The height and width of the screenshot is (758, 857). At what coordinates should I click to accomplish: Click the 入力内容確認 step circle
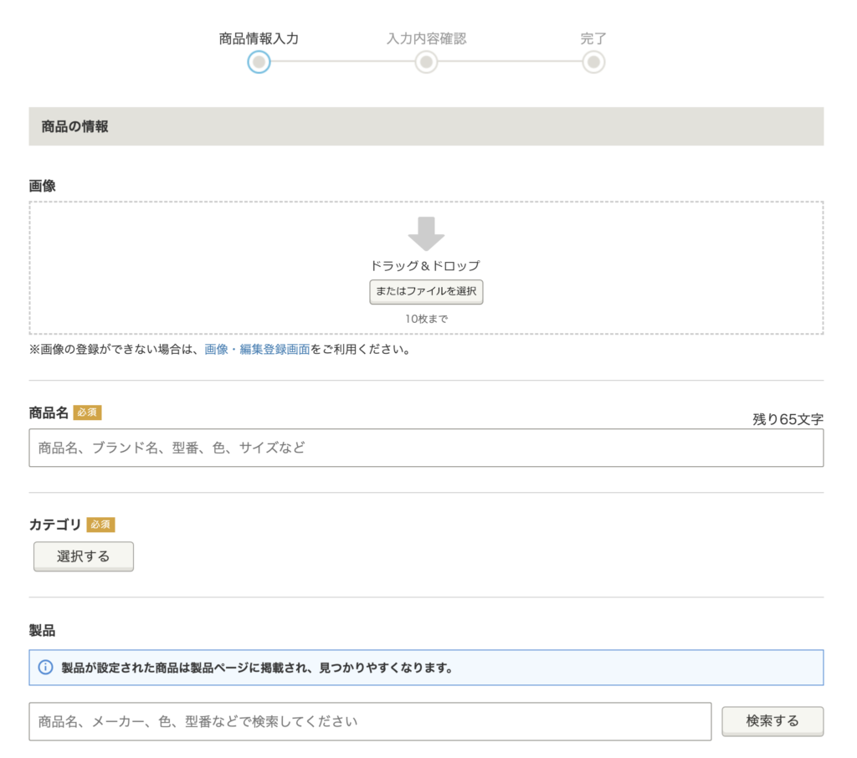pos(426,62)
